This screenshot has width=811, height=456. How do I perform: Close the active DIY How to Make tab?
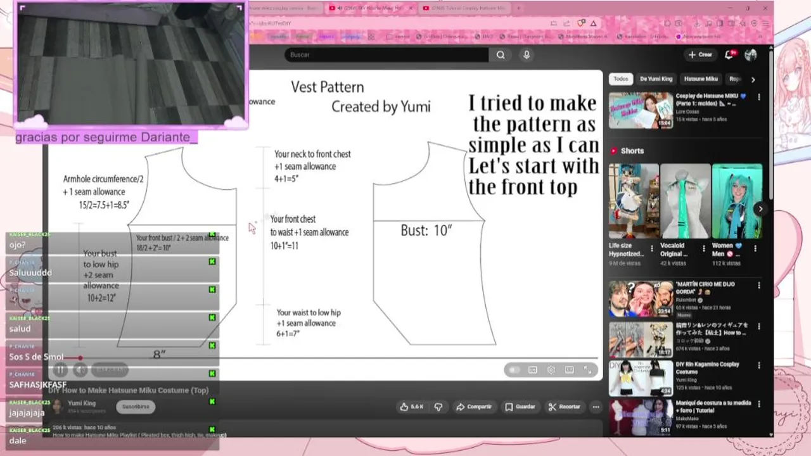pyautogui.click(x=411, y=8)
